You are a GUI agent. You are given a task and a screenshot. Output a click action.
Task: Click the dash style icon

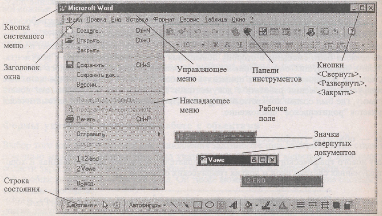click(313, 205)
